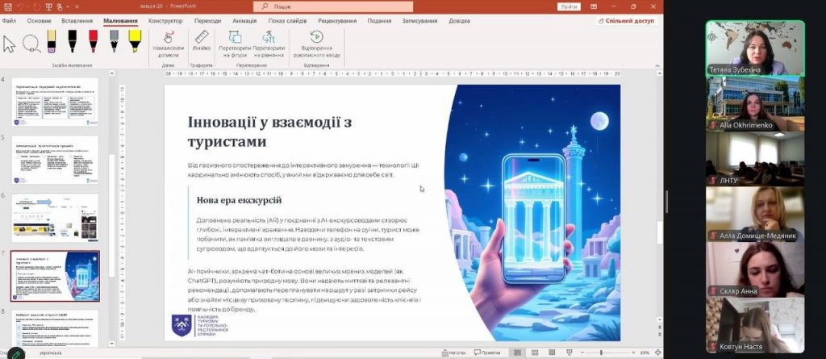Click the Увійти sign-in button

(569, 6)
